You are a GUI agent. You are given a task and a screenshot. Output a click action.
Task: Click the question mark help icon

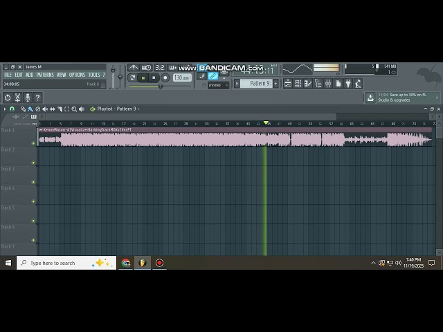click(37, 98)
